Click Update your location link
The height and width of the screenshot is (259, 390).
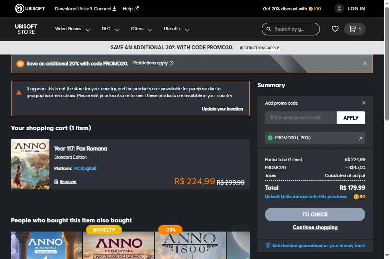click(222, 109)
